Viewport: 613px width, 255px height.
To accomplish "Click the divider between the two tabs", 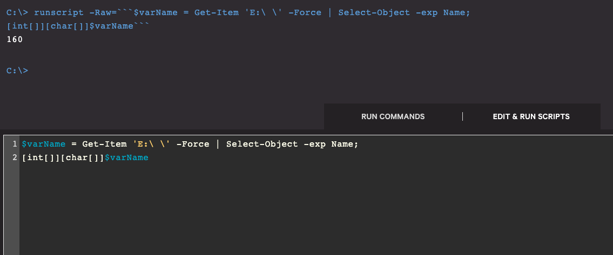I will (462, 116).
